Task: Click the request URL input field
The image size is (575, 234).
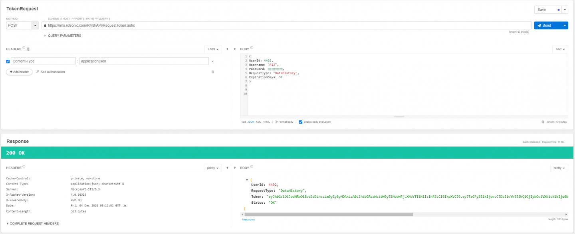Action: pyautogui.click(x=287, y=26)
